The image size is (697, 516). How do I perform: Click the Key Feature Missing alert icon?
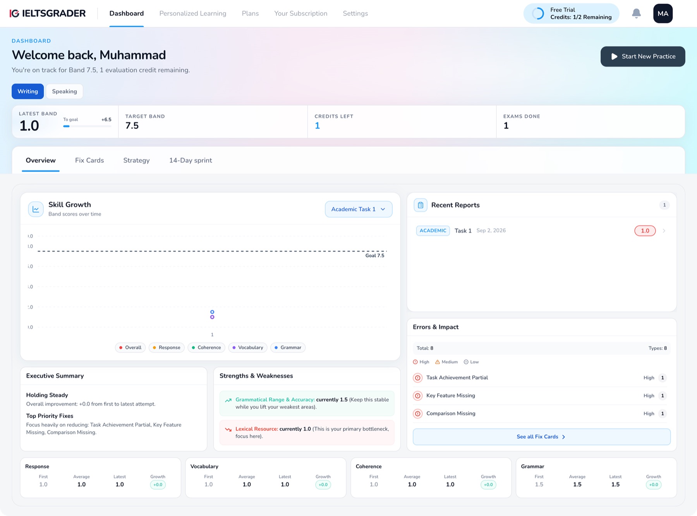click(417, 396)
